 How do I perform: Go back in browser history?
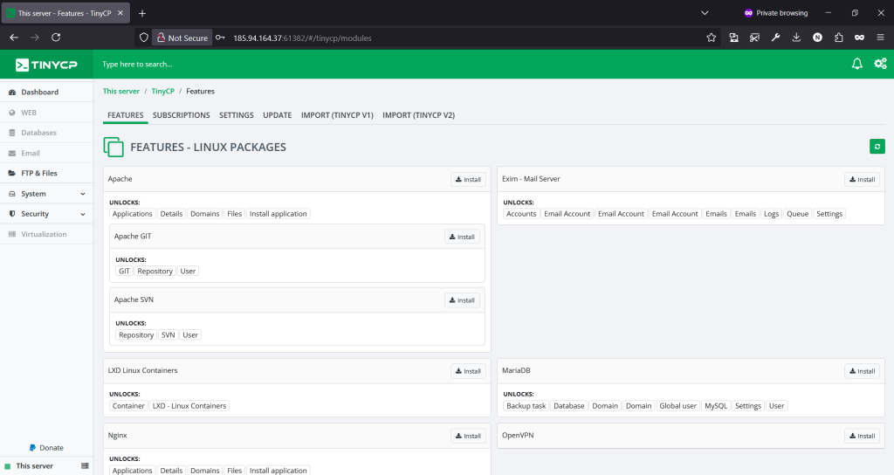14,38
